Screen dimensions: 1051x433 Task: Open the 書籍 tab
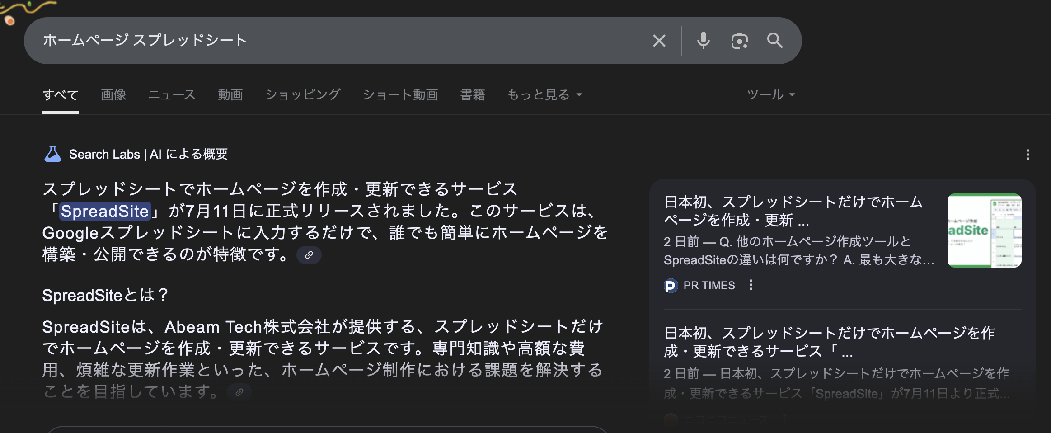(473, 95)
